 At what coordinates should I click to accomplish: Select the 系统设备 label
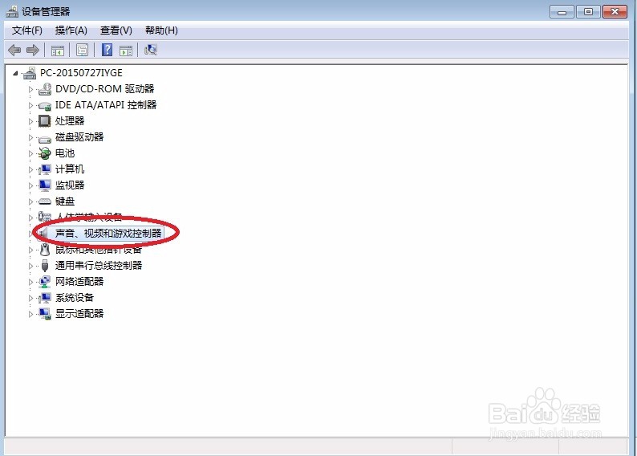(75, 298)
